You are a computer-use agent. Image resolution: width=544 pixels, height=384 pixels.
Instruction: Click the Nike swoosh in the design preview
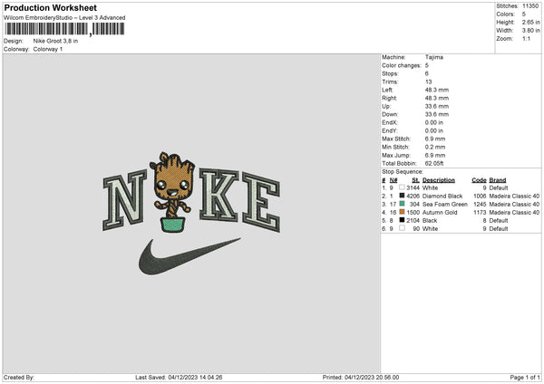pyautogui.click(x=189, y=256)
